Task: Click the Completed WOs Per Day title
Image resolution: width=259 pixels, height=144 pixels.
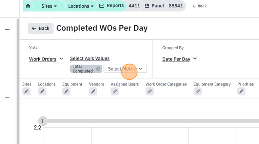Action: click(102, 28)
